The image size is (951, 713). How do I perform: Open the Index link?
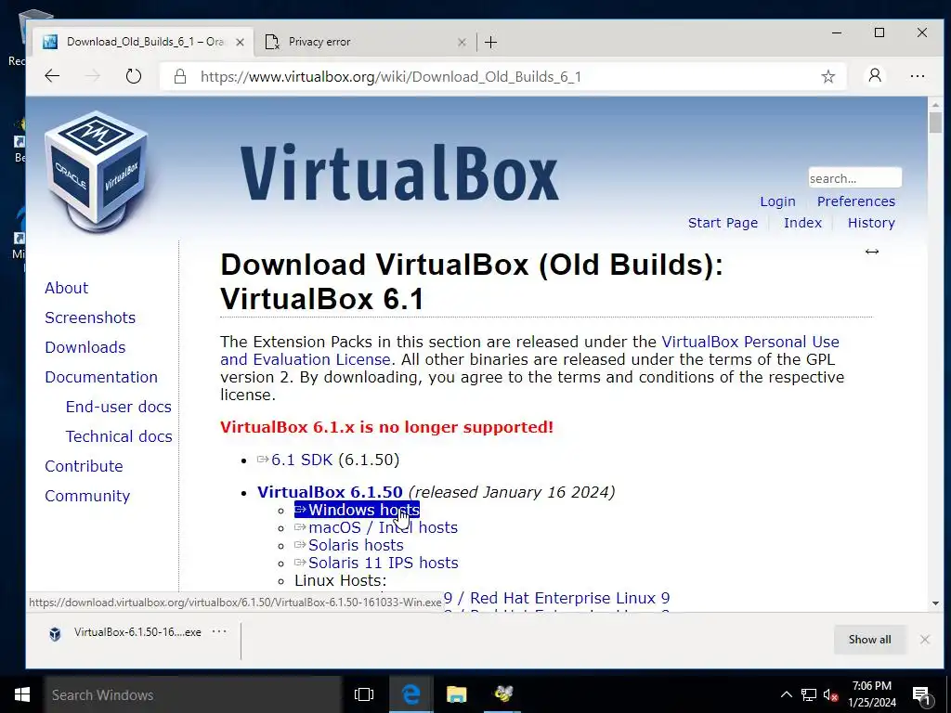pos(802,223)
